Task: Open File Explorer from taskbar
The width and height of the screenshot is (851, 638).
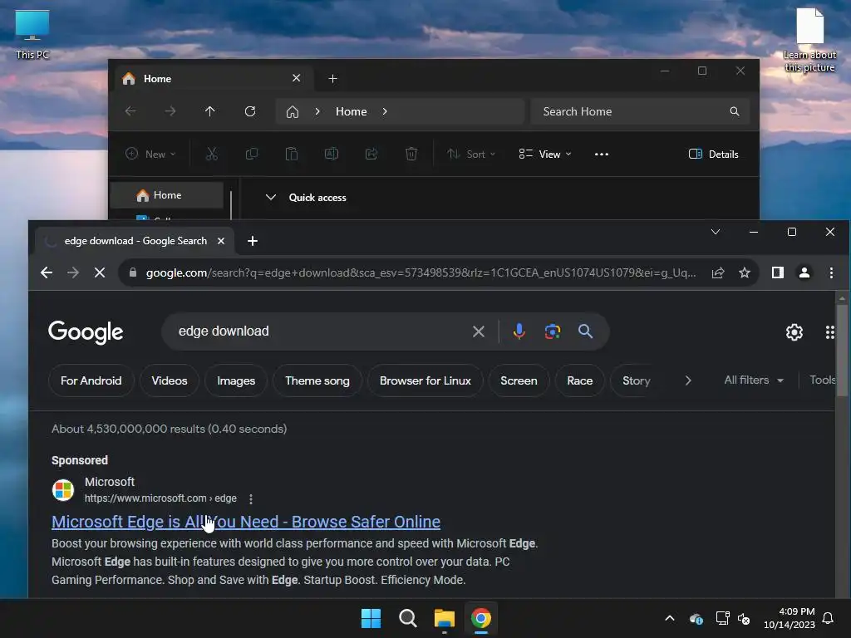Action: 445,618
